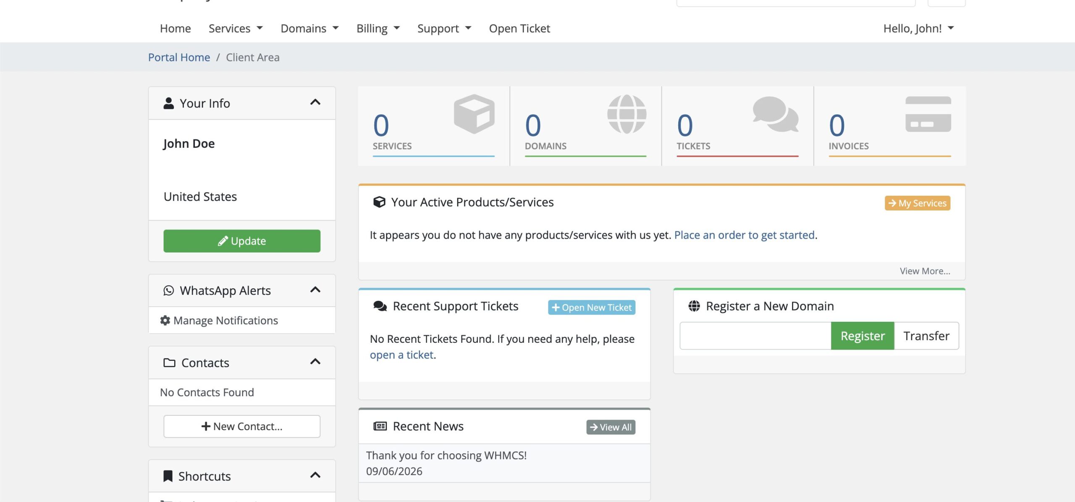Click the bookmark icon beside Shortcuts
The height and width of the screenshot is (502, 1075).
click(168, 476)
